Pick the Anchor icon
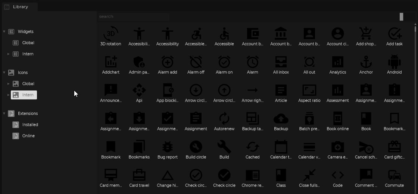The height and width of the screenshot is (194, 418). 366,63
